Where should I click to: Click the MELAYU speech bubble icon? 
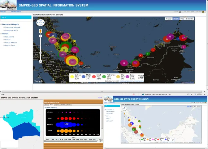(192, 12)
